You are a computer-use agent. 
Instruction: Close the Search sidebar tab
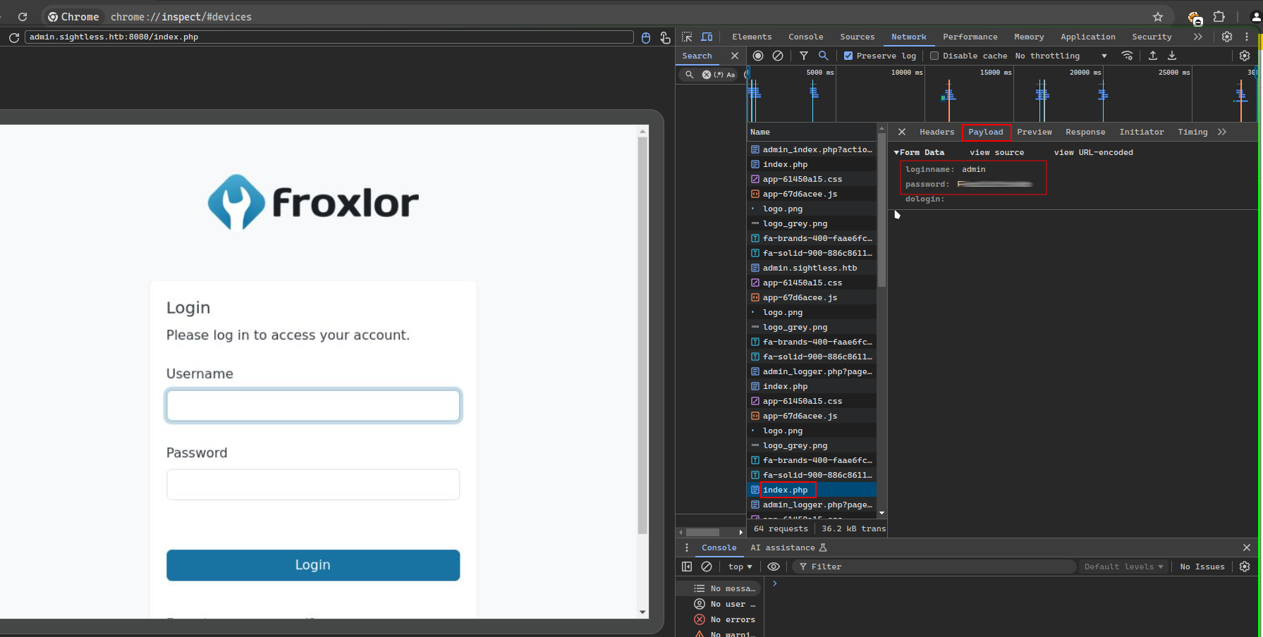[735, 56]
